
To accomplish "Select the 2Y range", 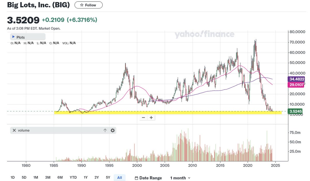I will coord(97,177).
